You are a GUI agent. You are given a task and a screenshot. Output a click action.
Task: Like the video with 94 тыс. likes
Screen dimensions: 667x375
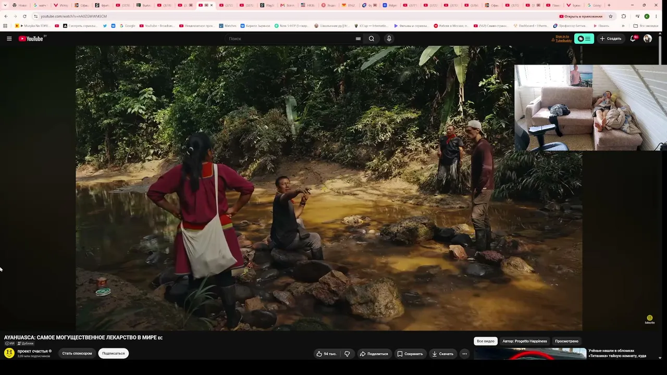[326, 354]
